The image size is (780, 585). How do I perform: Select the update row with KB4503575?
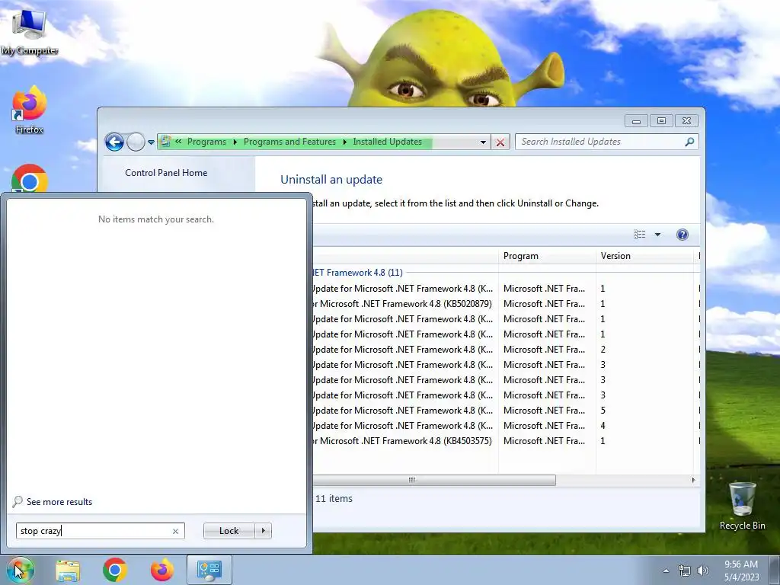[x=506, y=441]
